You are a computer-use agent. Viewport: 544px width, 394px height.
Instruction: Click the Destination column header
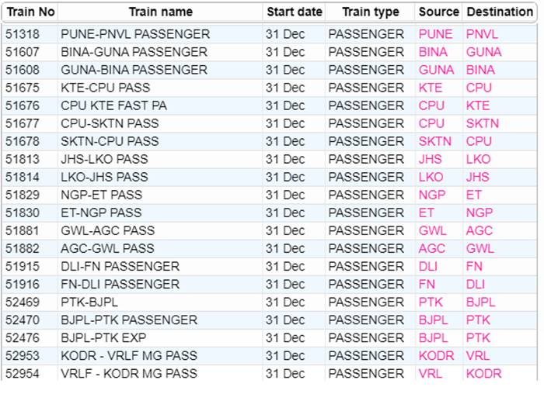click(499, 12)
